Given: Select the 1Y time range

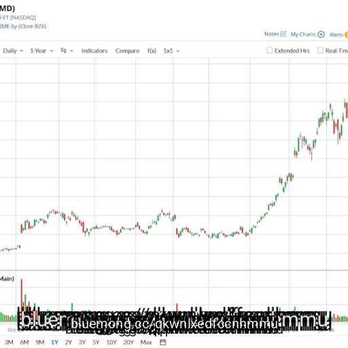Looking at the screenshot, I should pos(54,342).
